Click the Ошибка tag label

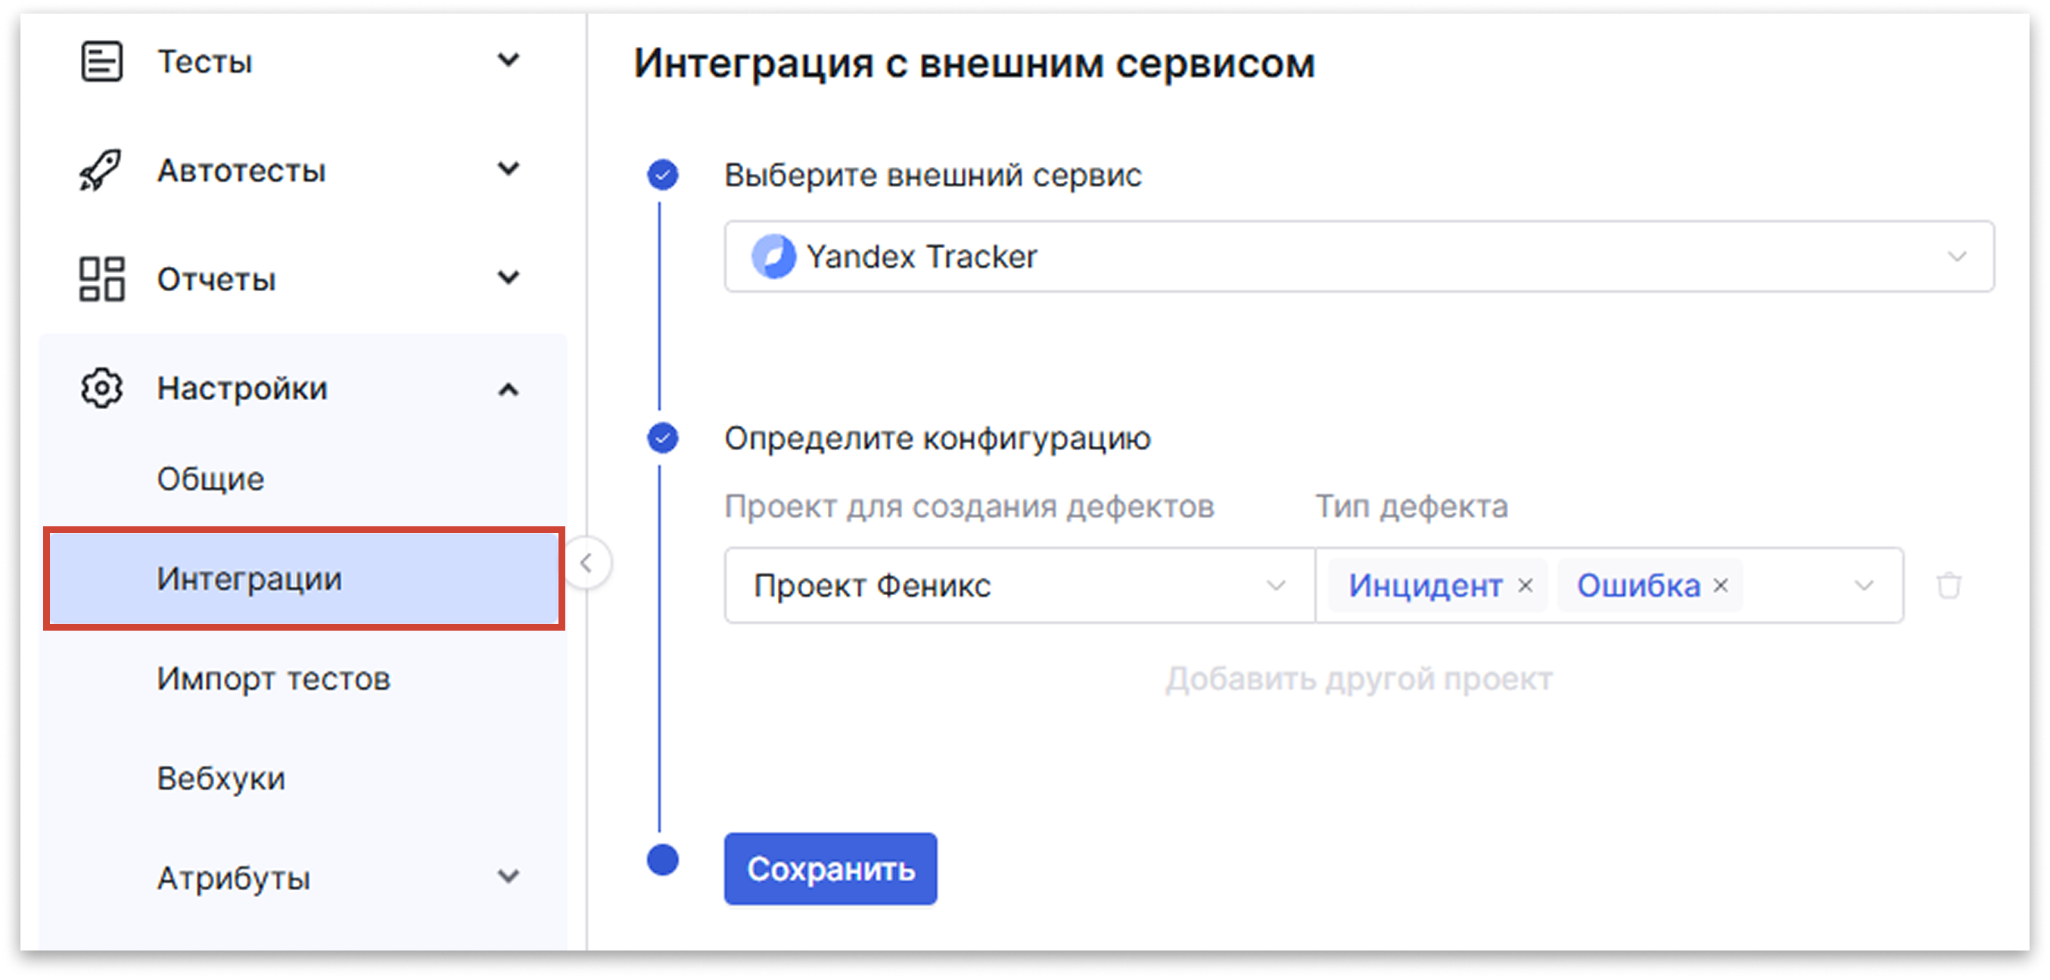(1638, 585)
